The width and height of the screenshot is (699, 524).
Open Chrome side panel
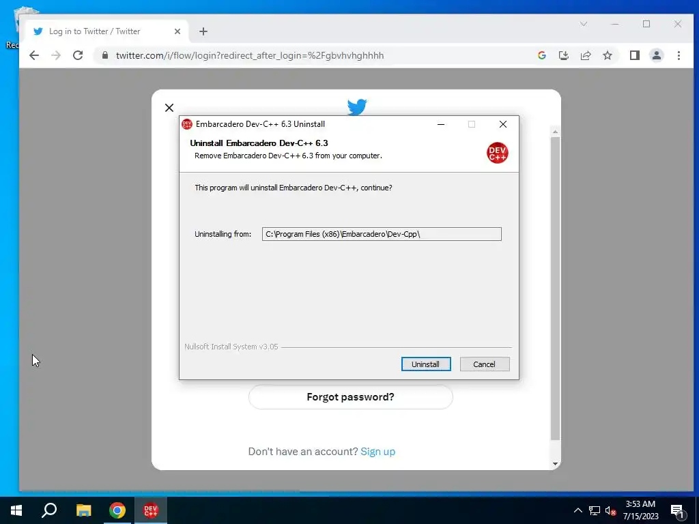click(x=634, y=55)
